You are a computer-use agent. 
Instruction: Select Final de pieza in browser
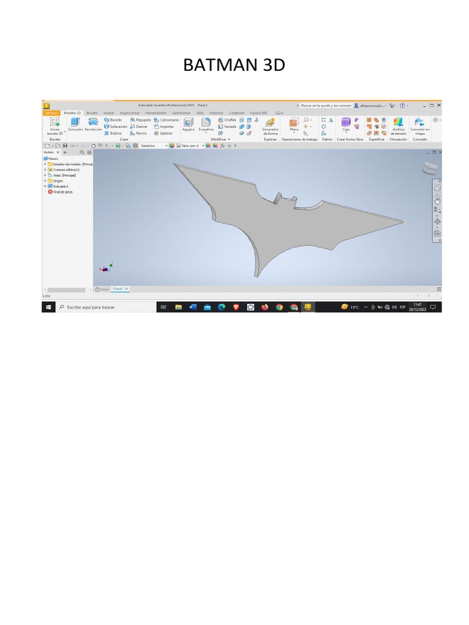point(60,192)
